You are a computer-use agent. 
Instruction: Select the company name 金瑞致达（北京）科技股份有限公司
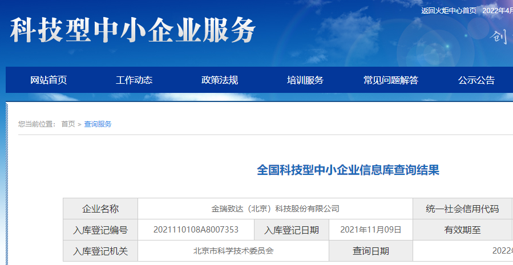pos(275,209)
